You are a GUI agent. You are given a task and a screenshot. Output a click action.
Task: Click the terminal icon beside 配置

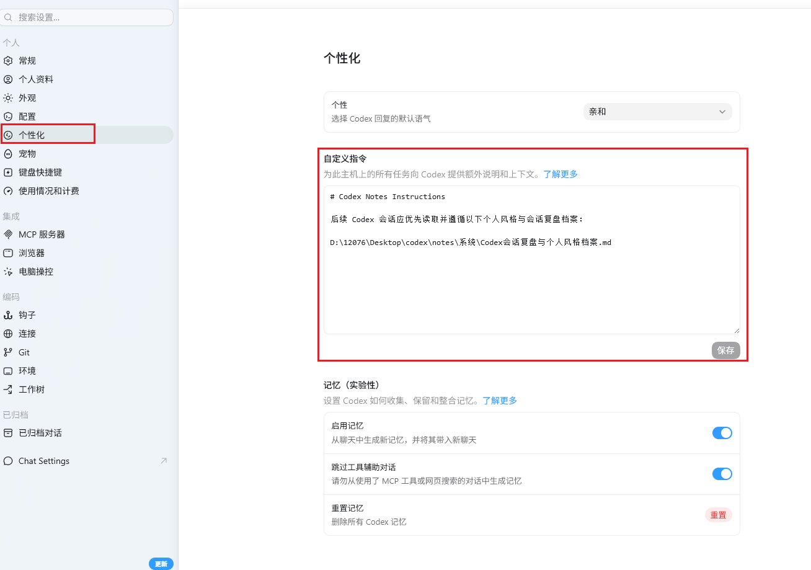pos(8,117)
